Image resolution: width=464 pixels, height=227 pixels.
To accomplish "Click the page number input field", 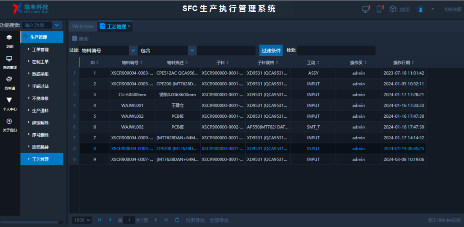I will click(129, 220).
